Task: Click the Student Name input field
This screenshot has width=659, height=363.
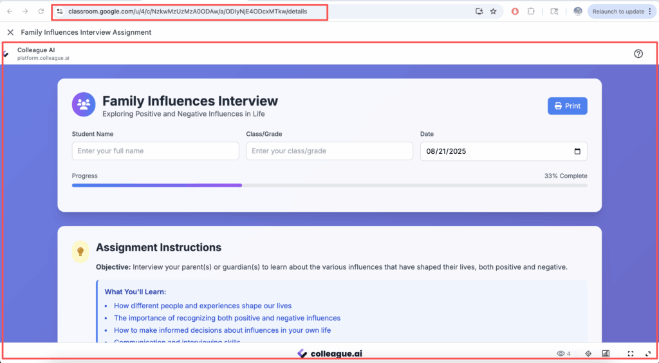Action: pyautogui.click(x=155, y=151)
